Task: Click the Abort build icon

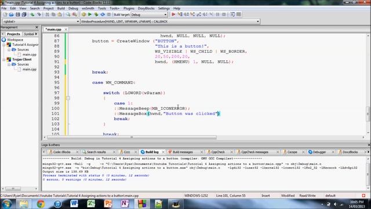Action: pyautogui.click(x=109, y=15)
